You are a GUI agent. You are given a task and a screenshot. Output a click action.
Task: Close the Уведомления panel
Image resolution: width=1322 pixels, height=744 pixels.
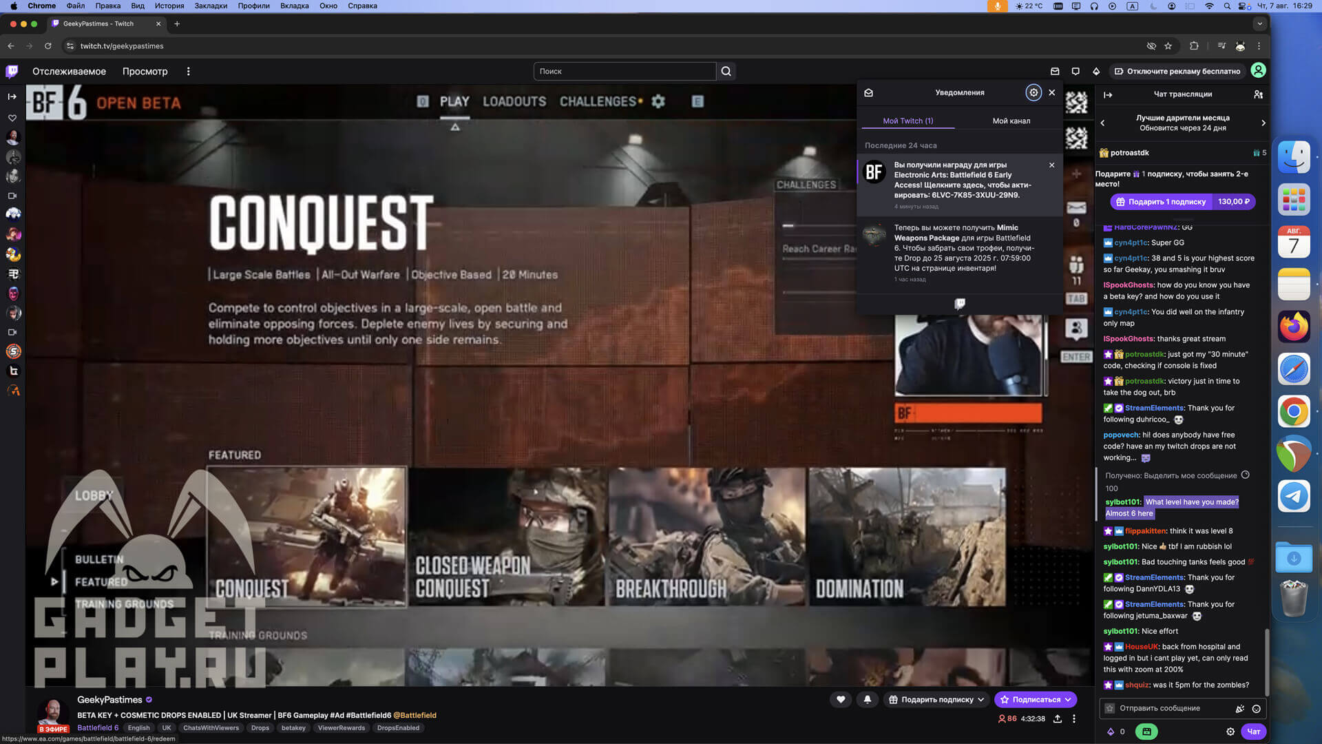click(x=1051, y=92)
